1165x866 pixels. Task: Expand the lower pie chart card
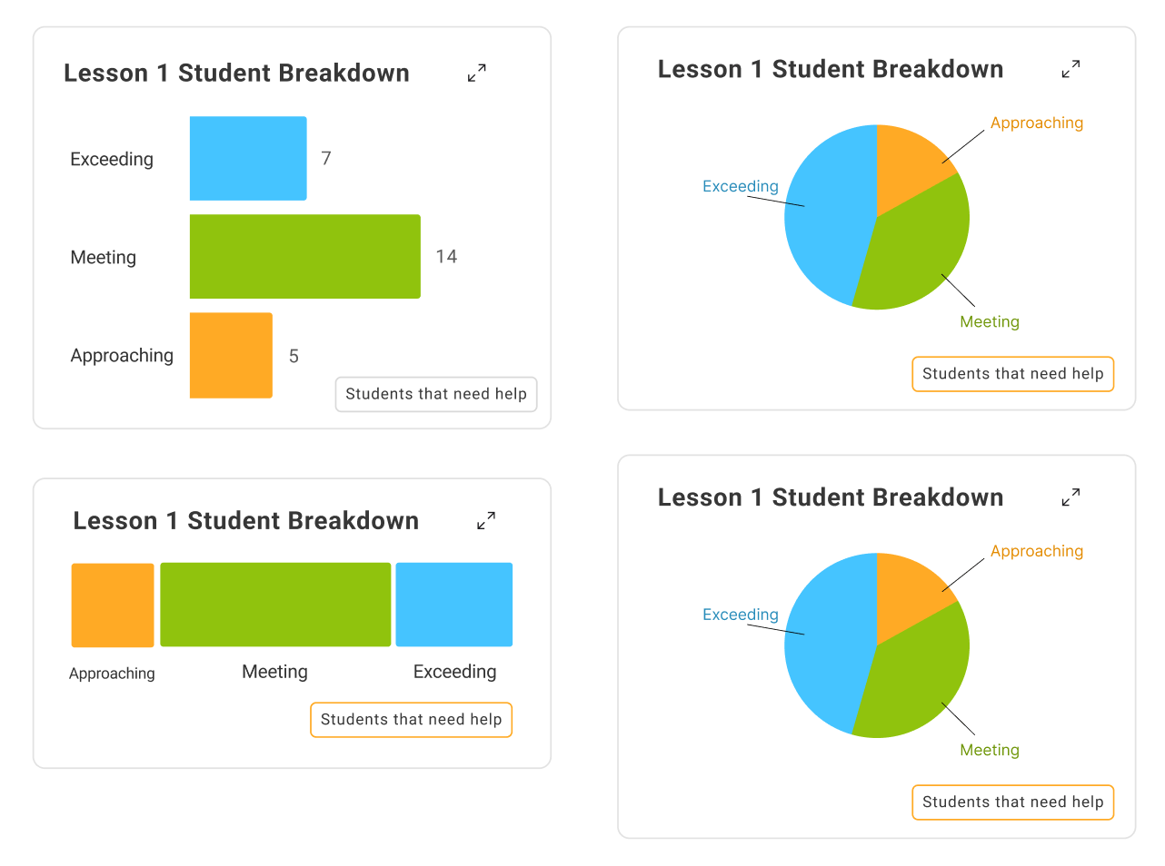pos(1070,497)
